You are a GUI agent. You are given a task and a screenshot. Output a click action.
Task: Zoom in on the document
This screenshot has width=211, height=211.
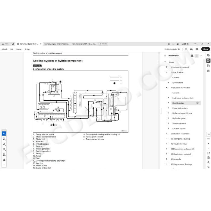[209, 162]
